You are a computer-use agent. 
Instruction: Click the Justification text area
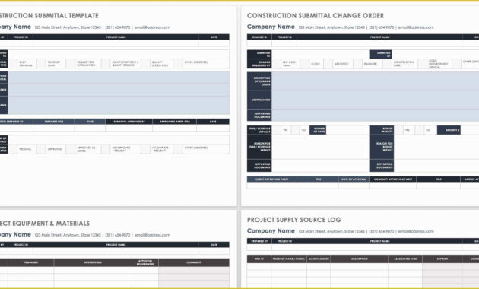click(x=376, y=100)
